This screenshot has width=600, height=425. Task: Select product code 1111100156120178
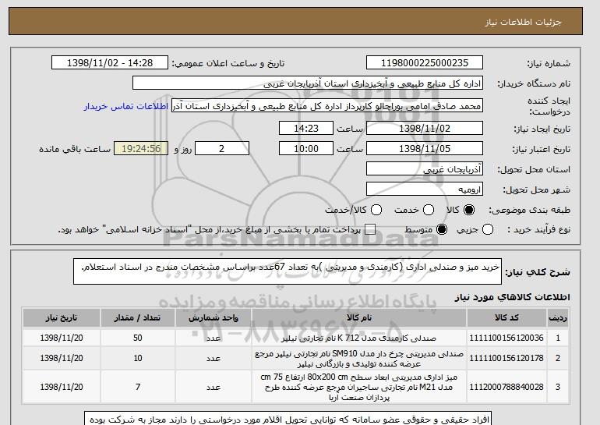click(506, 359)
